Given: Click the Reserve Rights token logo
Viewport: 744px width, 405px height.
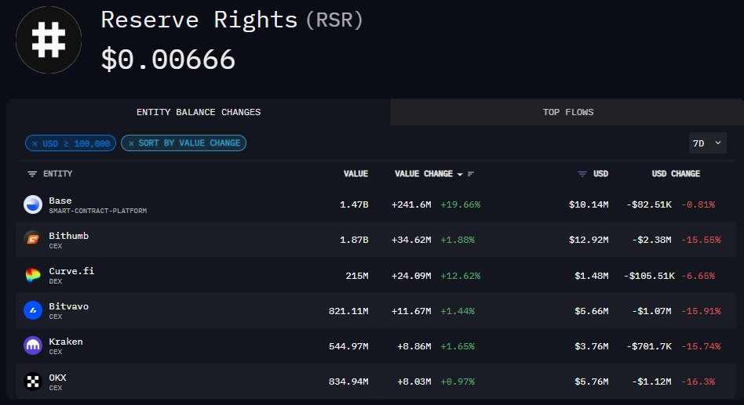Looking at the screenshot, I should click(49, 40).
